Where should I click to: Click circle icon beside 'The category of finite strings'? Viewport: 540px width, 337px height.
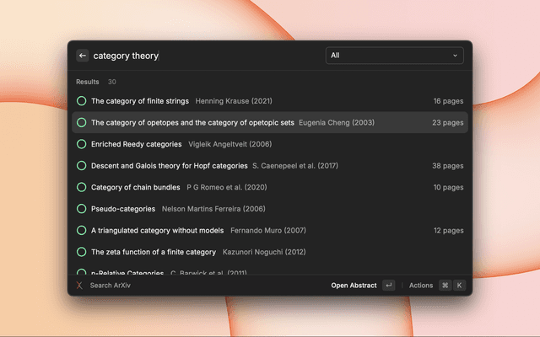(x=82, y=101)
